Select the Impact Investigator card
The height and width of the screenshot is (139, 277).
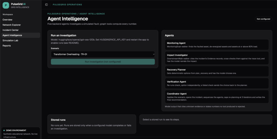(217, 58)
